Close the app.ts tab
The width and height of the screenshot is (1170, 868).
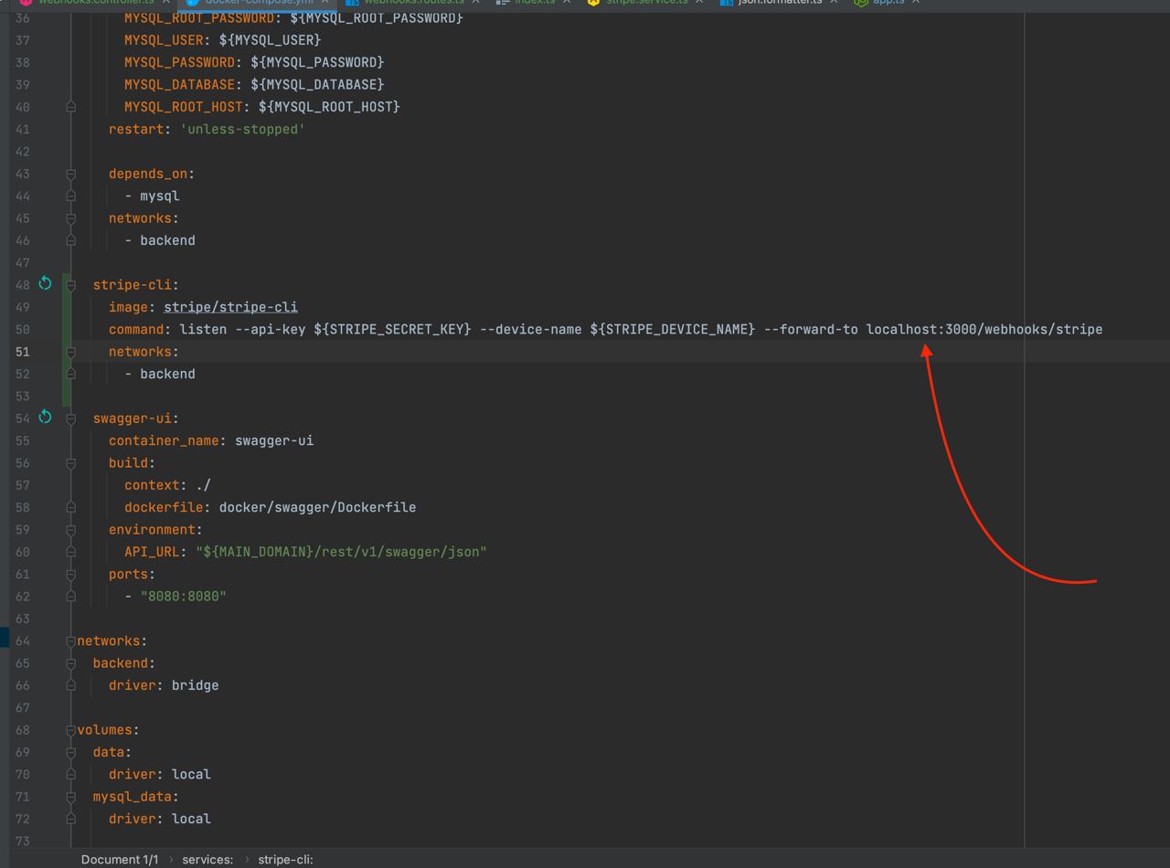coord(915,2)
